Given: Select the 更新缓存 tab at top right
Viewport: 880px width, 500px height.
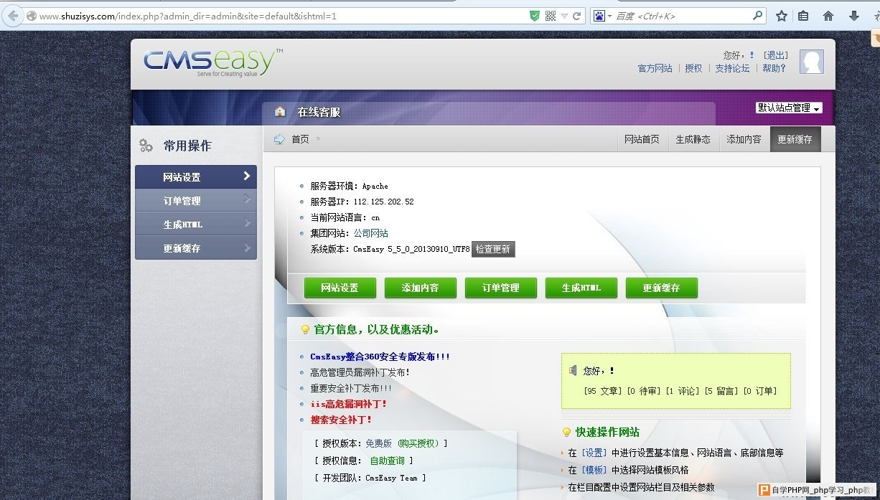Looking at the screenshot, I should 795,139.
